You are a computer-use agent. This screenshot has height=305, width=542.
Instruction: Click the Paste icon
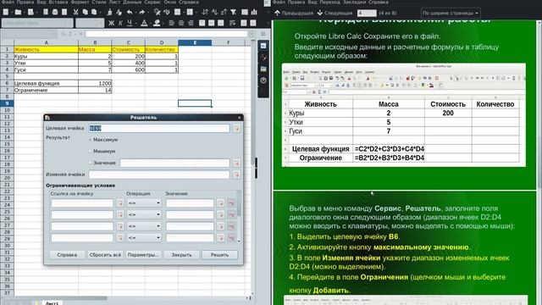coord(94,12)
